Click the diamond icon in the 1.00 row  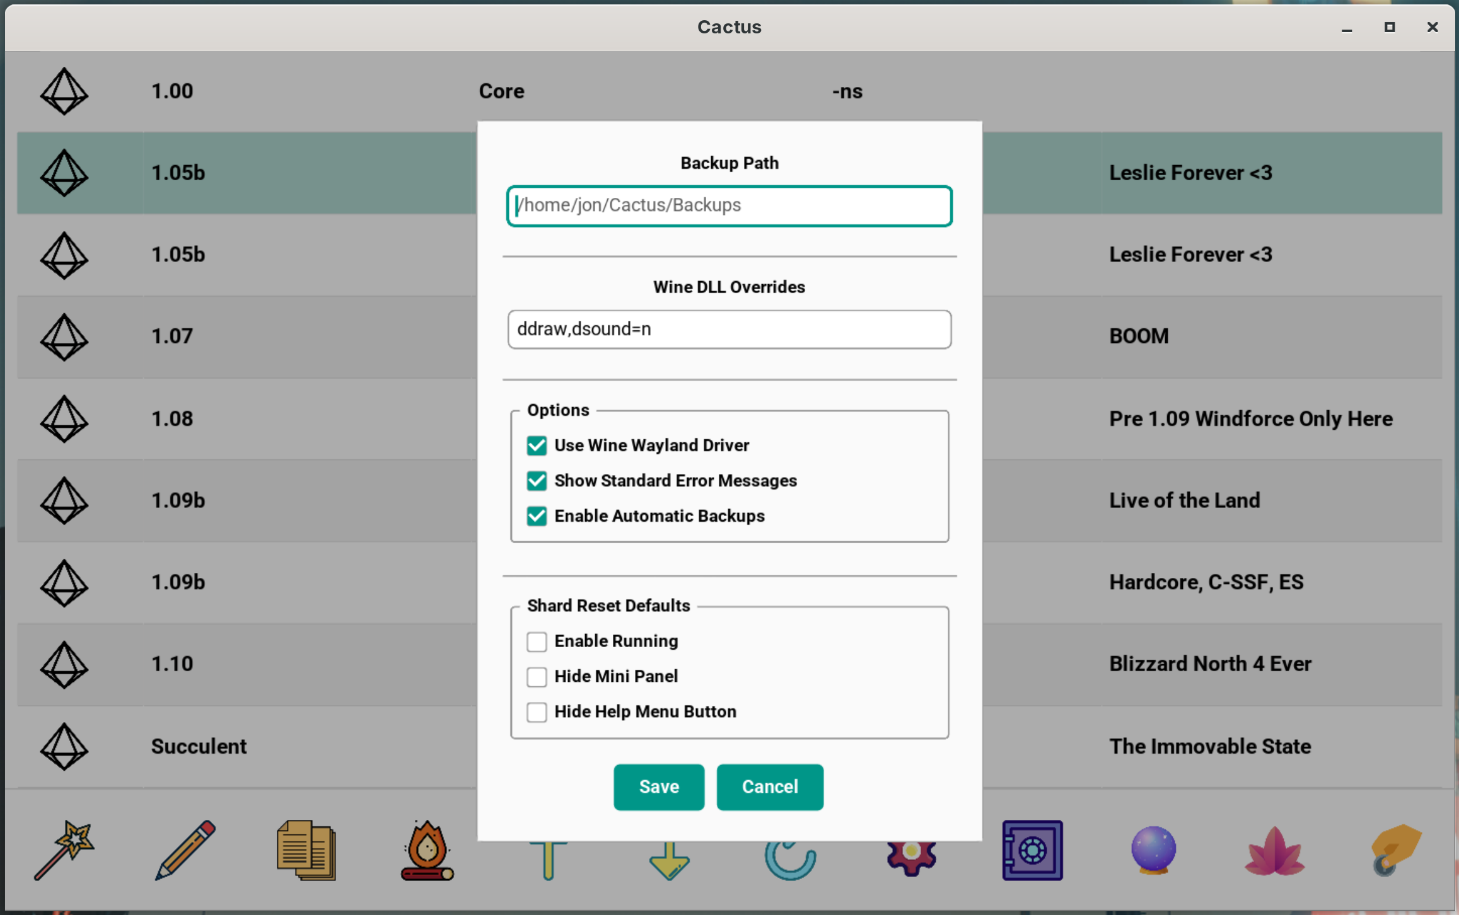pyautogui.click(x=64, y=91)
